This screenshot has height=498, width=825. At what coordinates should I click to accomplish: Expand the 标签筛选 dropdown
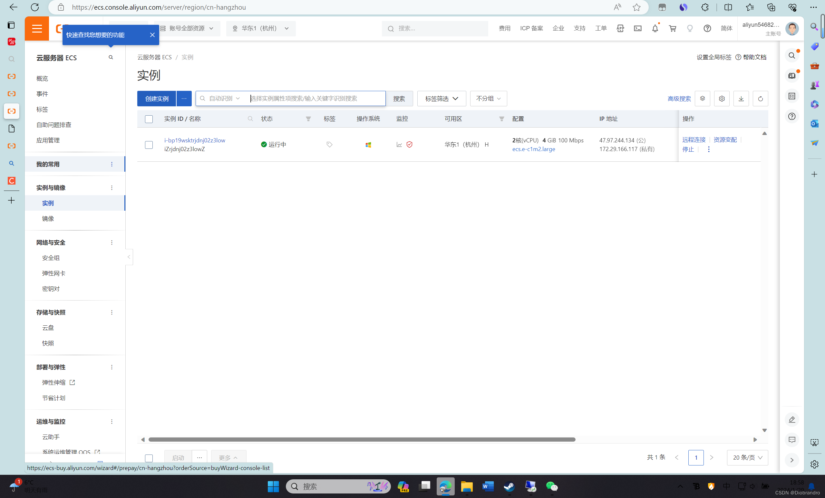click(441, 99)
